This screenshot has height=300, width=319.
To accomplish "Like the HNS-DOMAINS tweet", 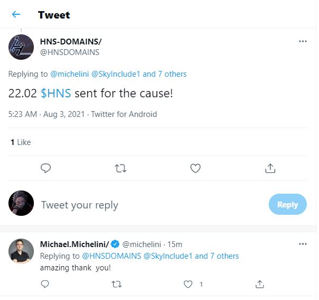I will (x=195, y=168).
